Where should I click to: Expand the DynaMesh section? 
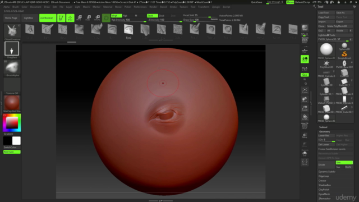(x=324, y=194)
